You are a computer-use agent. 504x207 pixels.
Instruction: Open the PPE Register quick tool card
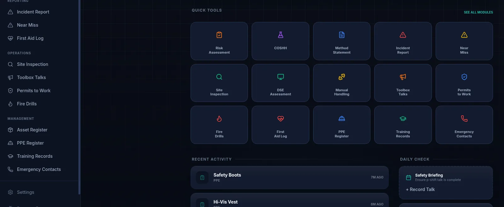click(342, 125)
